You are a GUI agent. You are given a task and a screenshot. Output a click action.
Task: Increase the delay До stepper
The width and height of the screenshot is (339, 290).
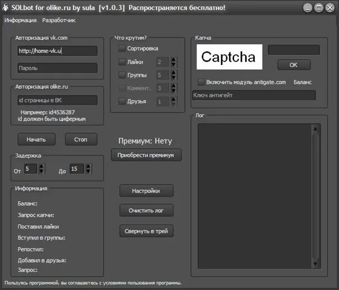(89, 166)
